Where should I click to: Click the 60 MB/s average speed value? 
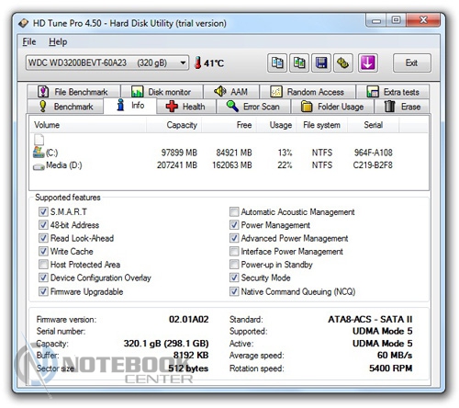click(x=395, y=356)
